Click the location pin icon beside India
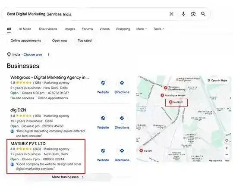This screenshot has height=194, width=233. pos(9,54)
